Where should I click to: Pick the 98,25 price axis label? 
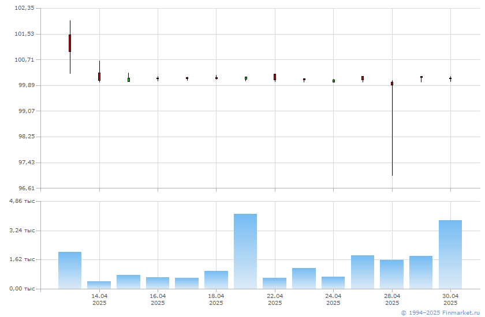[27, 137]
